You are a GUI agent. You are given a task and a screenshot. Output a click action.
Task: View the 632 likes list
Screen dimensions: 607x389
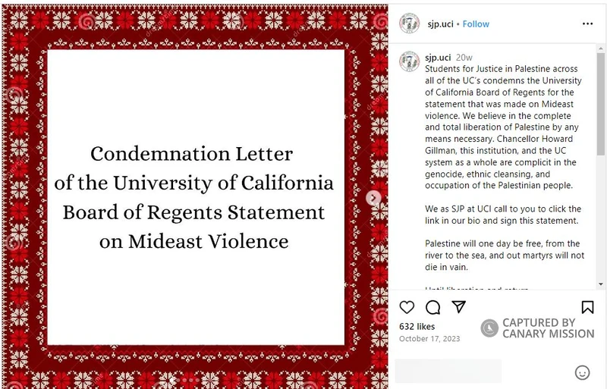click(x=417, y=327)
